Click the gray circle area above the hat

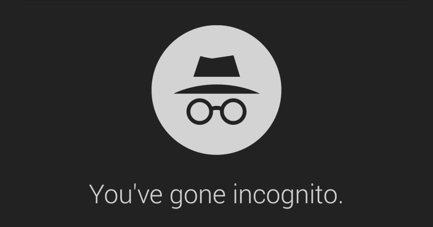pos(216,40)
